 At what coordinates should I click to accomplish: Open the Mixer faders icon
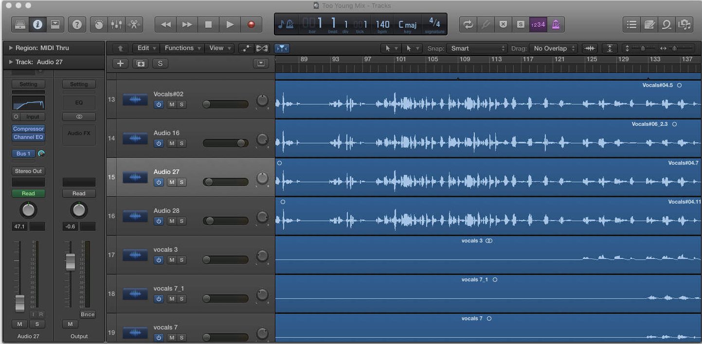(x=116, y=24)
